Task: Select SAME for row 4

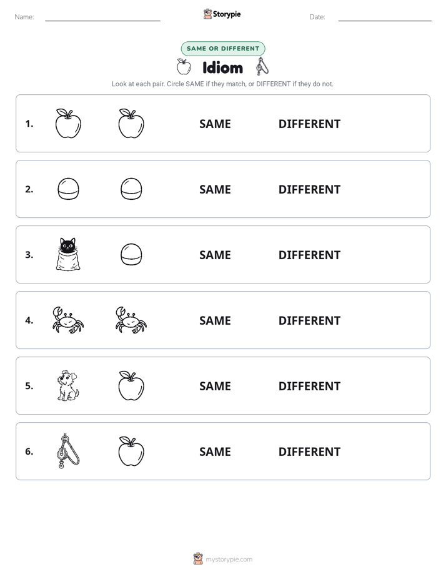Action: tap(215, 320)
